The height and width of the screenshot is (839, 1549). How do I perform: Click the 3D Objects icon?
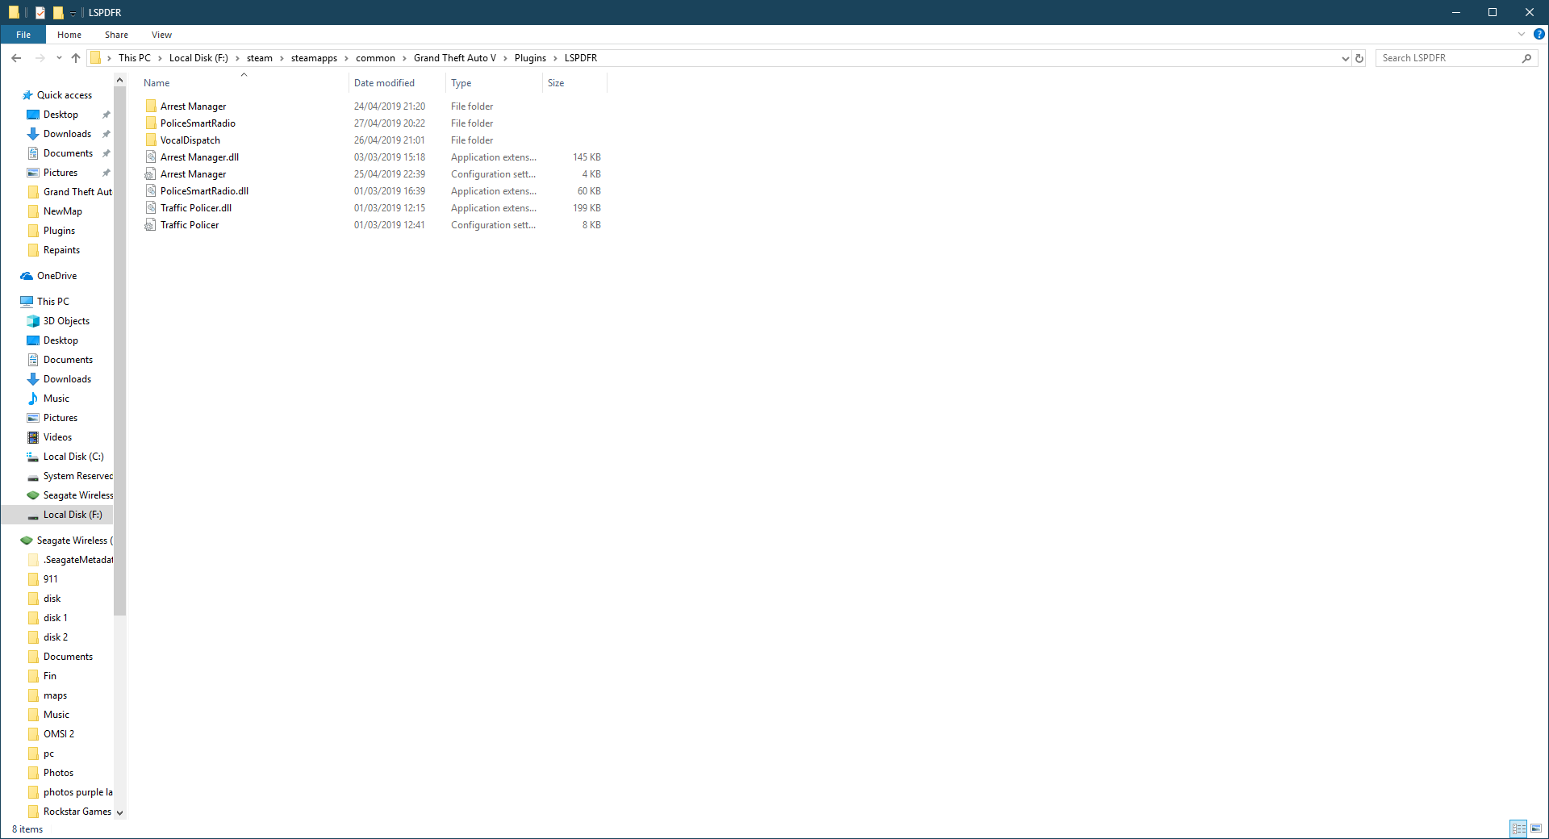(x=33, y=321)
